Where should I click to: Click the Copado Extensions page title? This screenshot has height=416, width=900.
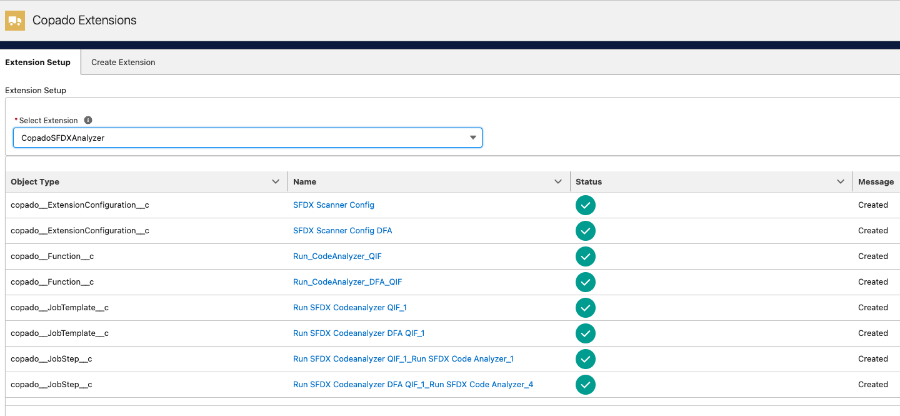tap(84, 20)
